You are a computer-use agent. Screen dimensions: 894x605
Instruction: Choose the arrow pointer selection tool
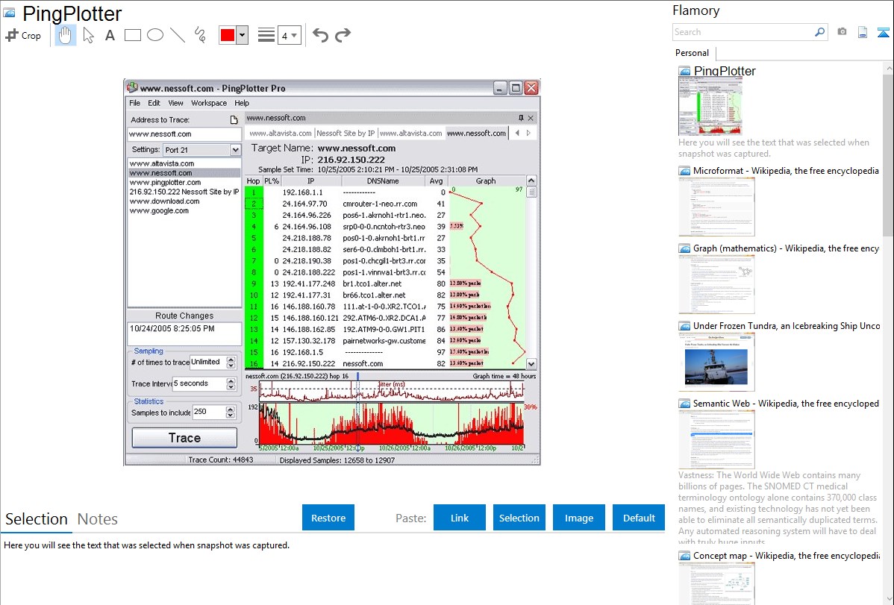[88, 35]
